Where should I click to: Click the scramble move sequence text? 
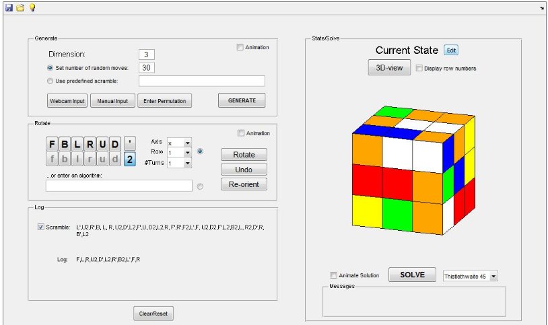pyautogui.click(x=170, y=231)
